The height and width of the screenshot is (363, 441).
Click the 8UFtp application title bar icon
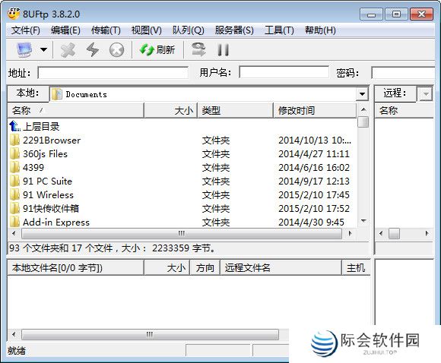[14, 14]
